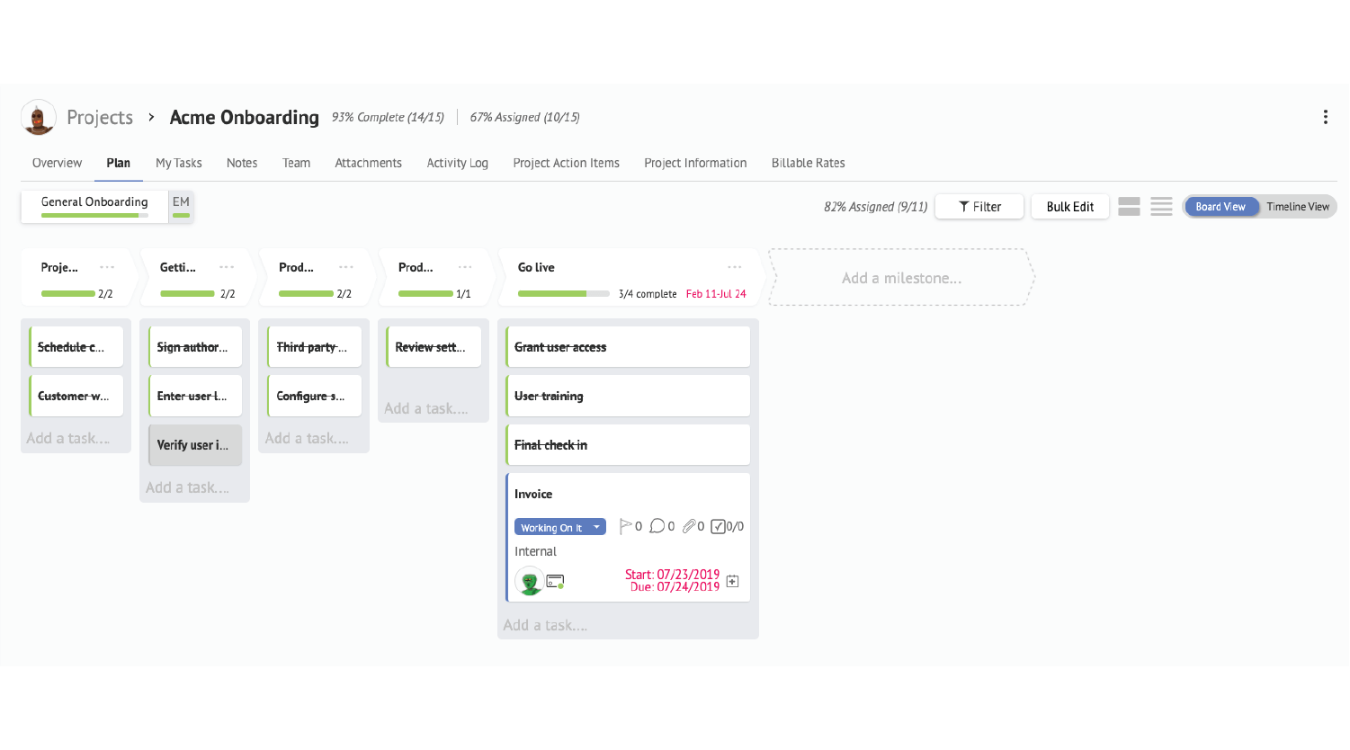Viewport: 1350px width, 750px height.
Task: Open options dots for first Prod... milestone
Action: pos(346,267)
